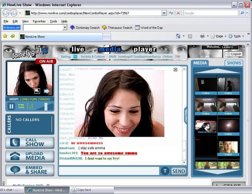Screen dimensions: 252x194
Task: Expand the Chatters side panel
Action: tap(186, 115)
